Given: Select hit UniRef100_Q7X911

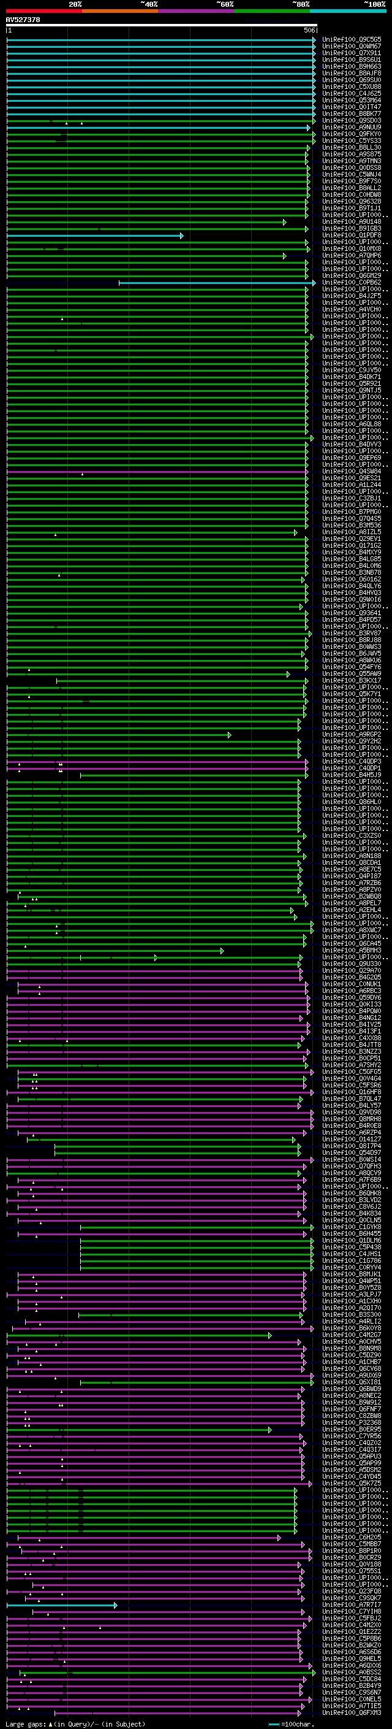Looking at the screenshot, I should 351,53.
